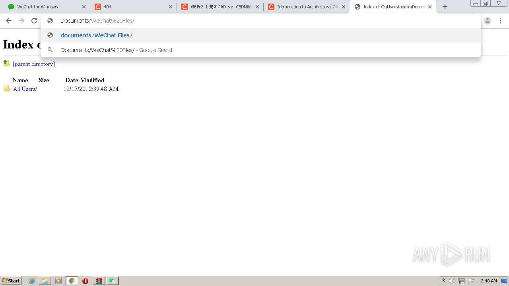Open the Windows Start menu
Screen dimensions: 509x286
click(x=11, y=281)
